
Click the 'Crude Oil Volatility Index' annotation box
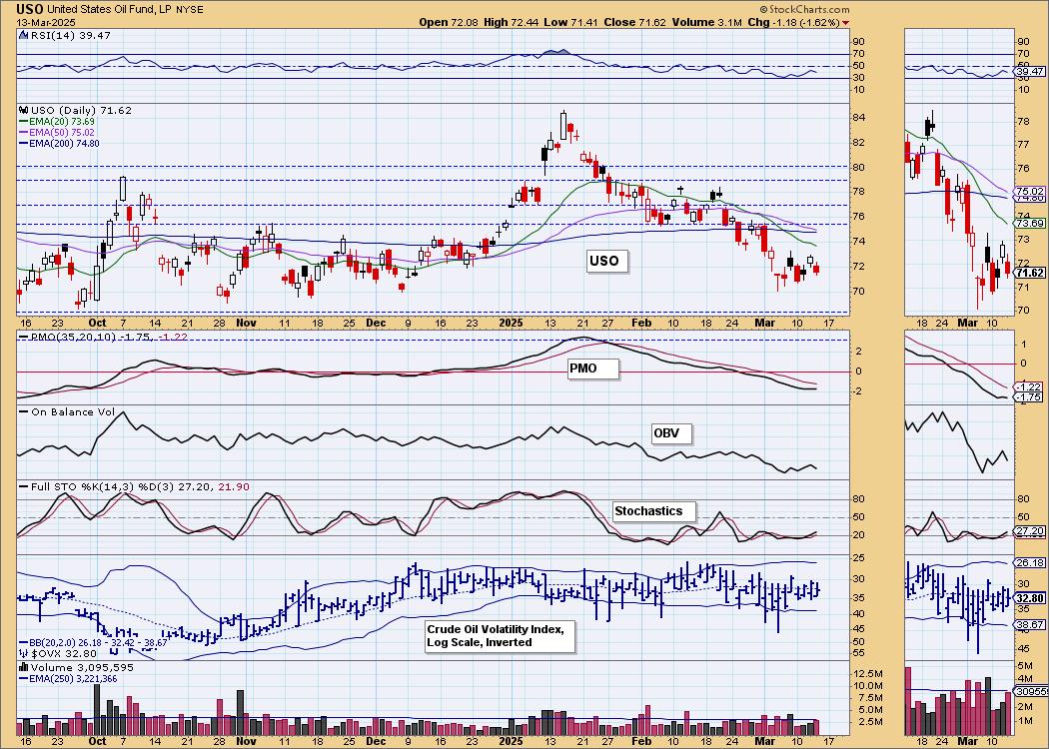coord(500,636)
